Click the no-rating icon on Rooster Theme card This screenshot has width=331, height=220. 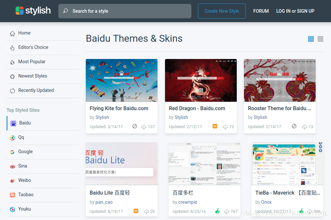tap(294, 126)
